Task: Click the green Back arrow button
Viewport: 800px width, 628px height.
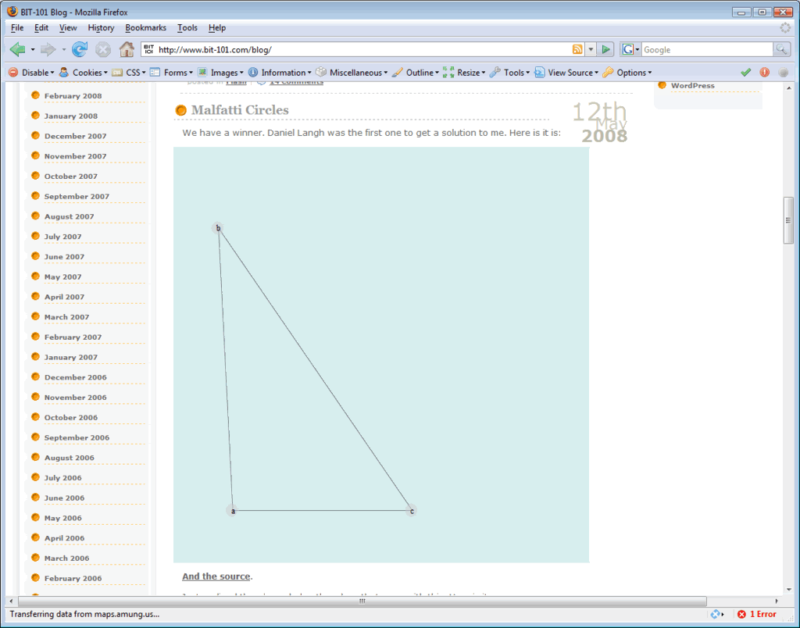Action: coord(18,49)
